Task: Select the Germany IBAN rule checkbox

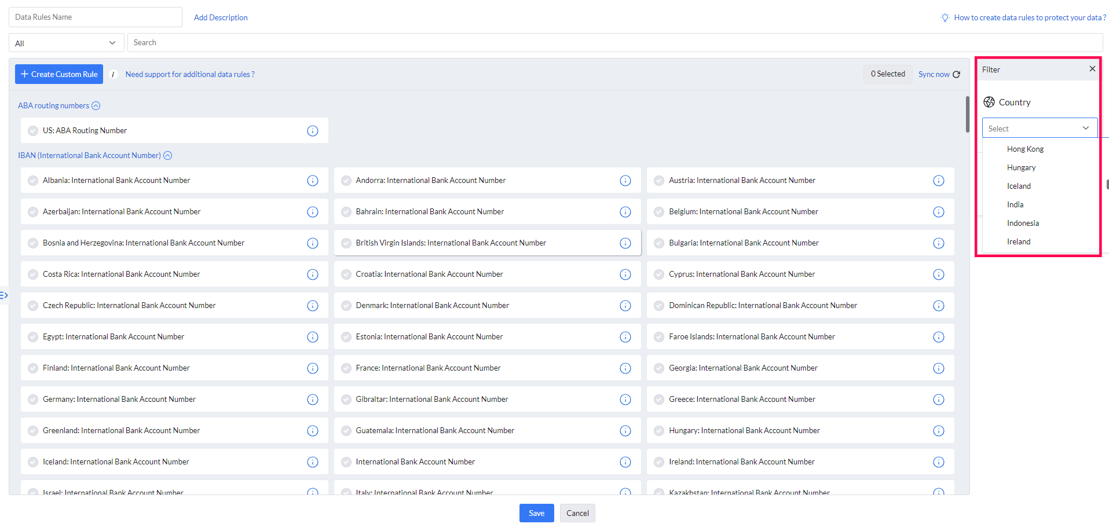Action: [x=33, y=400]
